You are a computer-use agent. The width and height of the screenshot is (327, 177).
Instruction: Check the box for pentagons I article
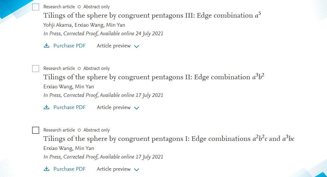(35, 130)
